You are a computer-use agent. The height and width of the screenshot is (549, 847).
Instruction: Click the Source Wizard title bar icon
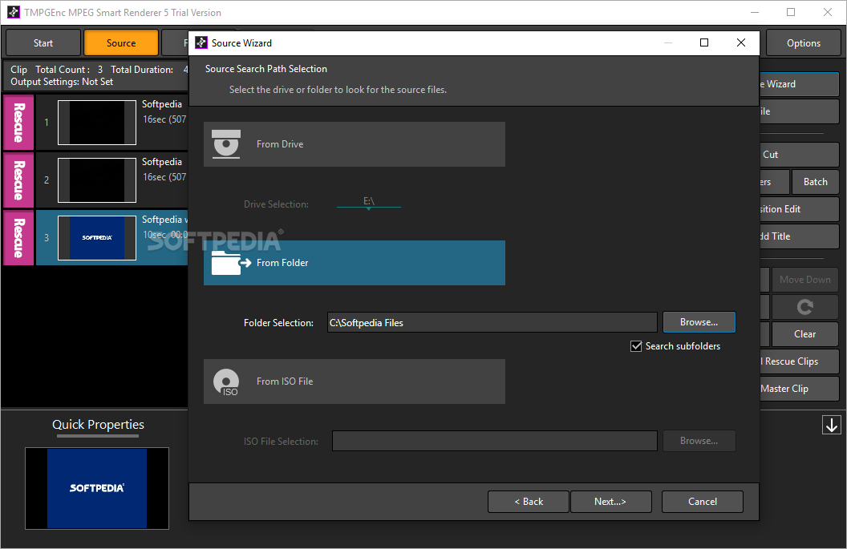[x=201, y=42]
